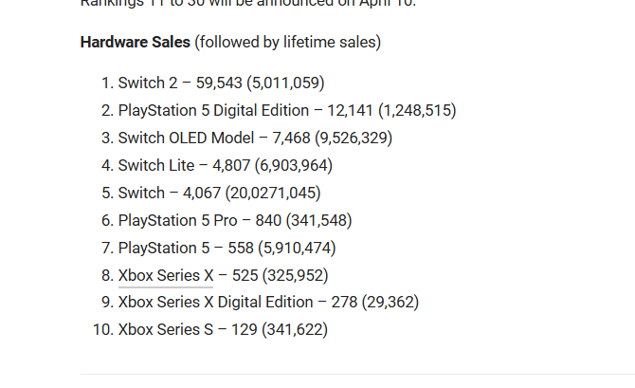
Task: Click the list number 10 marker
Action: 103,329
